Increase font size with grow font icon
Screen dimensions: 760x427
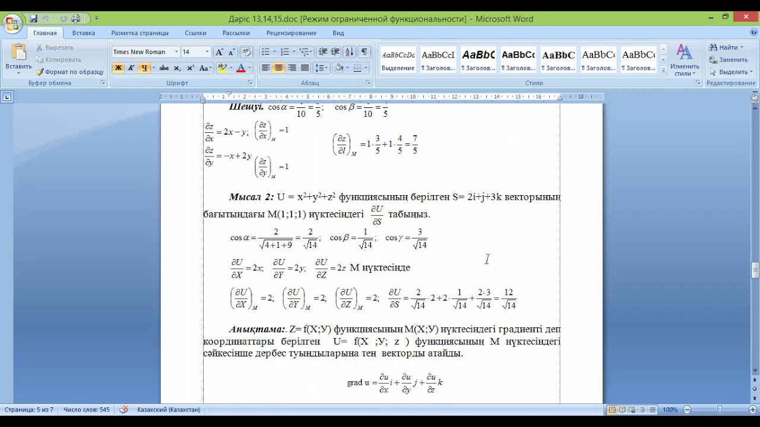(x=219, y=52)
